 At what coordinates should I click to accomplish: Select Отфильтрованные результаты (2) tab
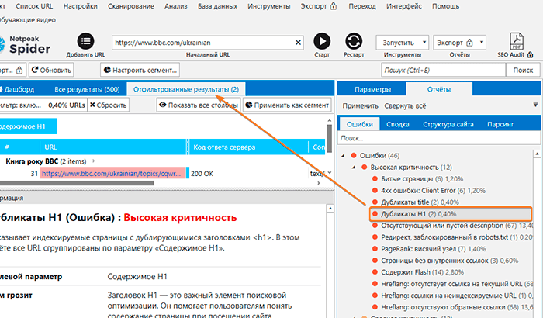pos(186,89)
